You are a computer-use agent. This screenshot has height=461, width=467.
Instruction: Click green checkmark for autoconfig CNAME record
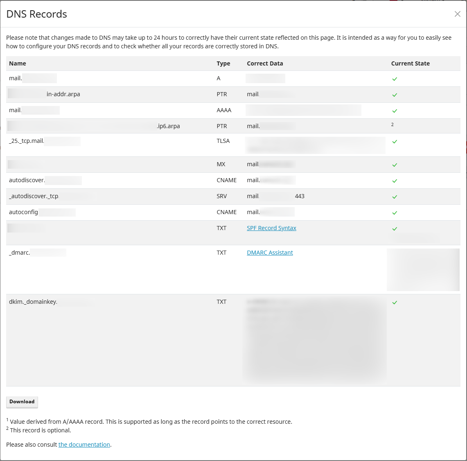tap(395, 213)
